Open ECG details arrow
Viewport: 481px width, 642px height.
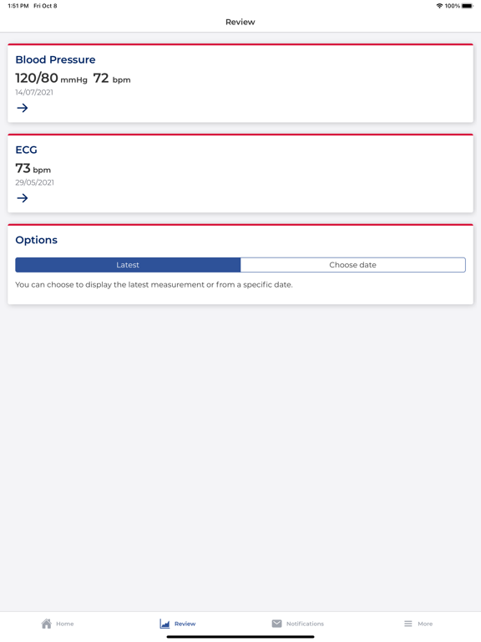23,198
